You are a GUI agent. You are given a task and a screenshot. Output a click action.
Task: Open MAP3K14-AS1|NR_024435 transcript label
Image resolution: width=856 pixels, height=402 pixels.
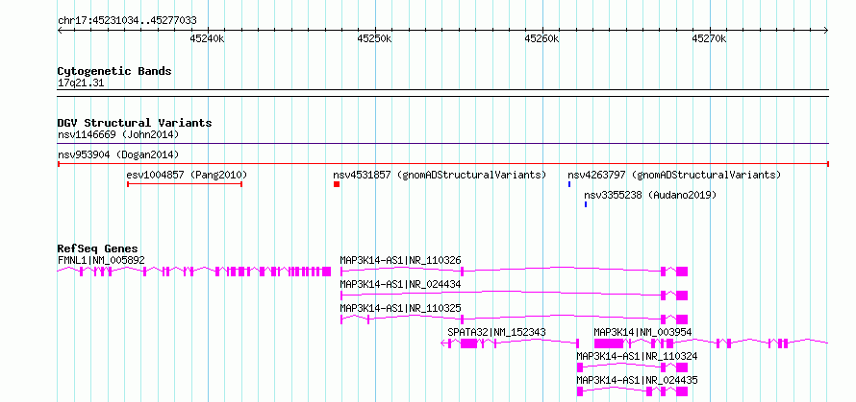[637, 380]
